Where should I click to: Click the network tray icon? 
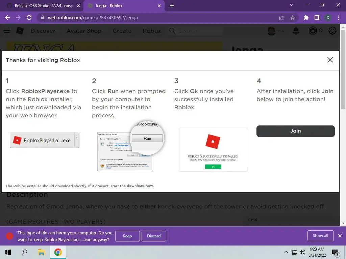(x=294, y=252)
